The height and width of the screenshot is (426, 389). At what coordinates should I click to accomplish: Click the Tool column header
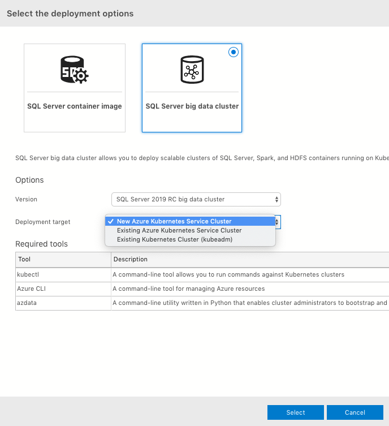click(x=63, y=260)
